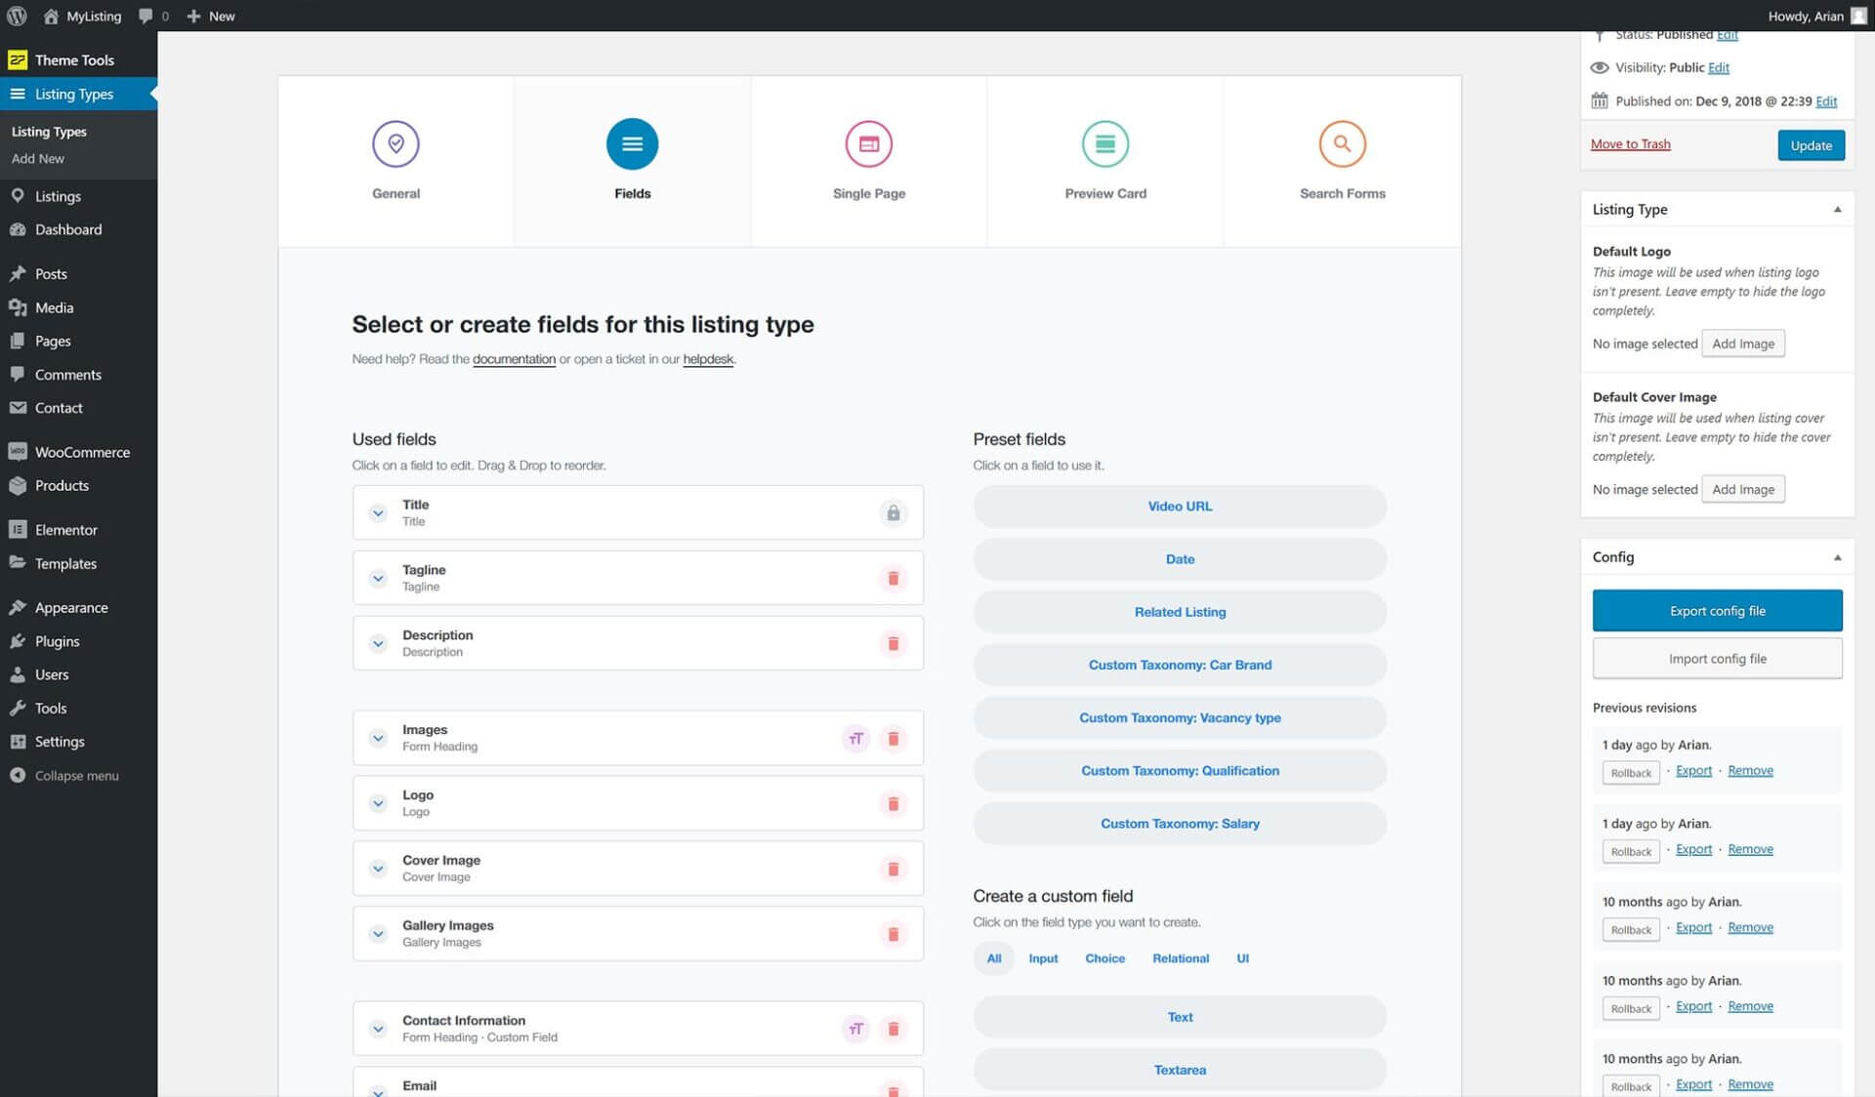This screenshot has width=1875, height=1097.
Task: Toggle visibility on Cover Image field
Action: [378, 869]
